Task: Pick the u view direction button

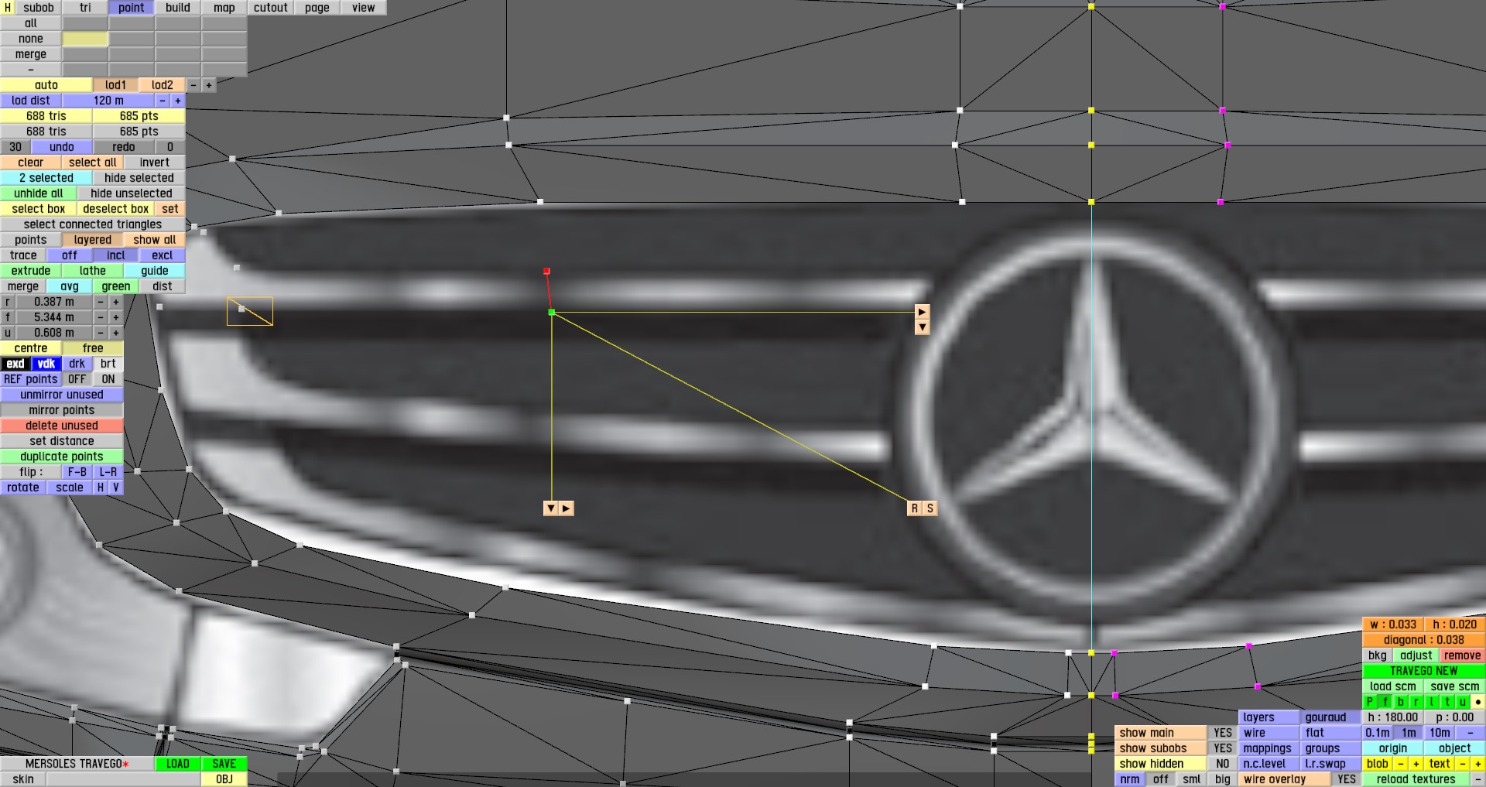Action: pos(1463,702)
